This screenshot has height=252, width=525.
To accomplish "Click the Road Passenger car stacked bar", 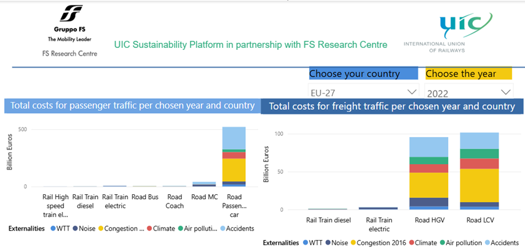I will [234, 157].
